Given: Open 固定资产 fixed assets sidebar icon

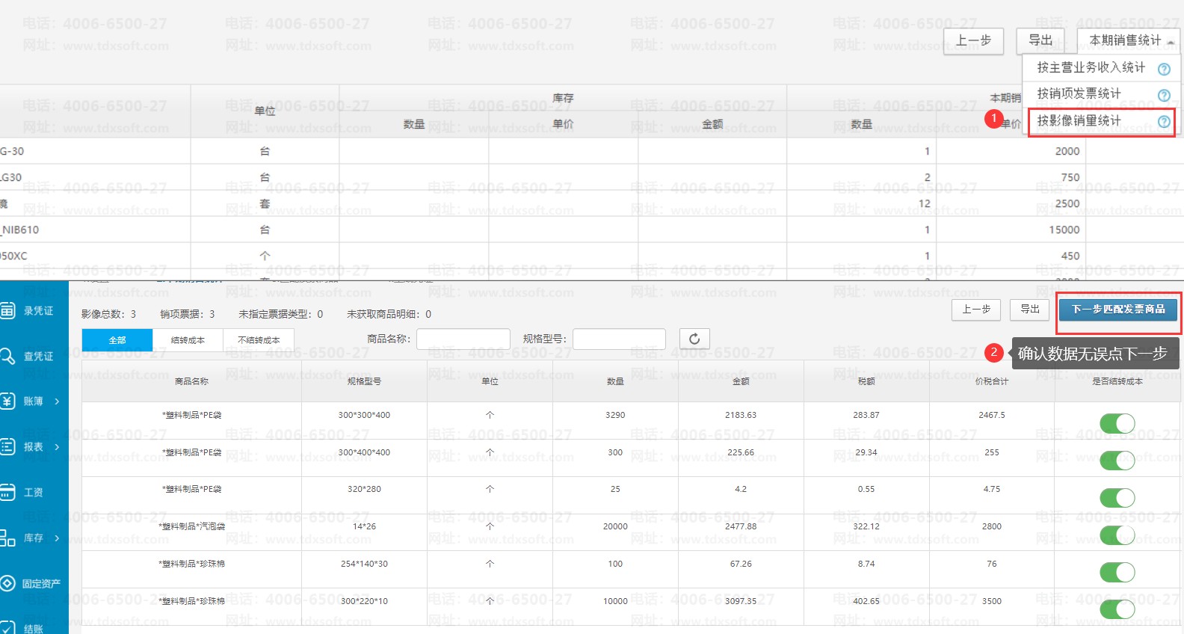Looking at the screenshot, I should click(x=7, y=583).
